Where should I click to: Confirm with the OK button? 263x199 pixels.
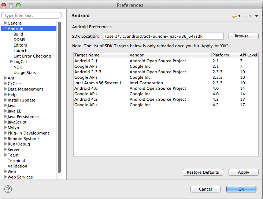pyautogui.click(x=241, y=189)
